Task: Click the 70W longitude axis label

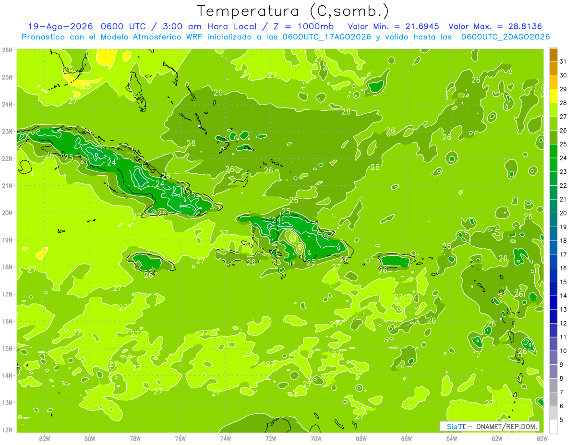Action: point(316,438)
